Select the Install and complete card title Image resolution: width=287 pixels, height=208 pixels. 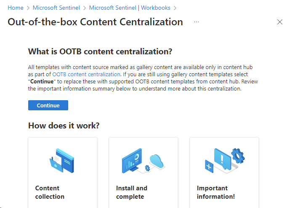click(x=132, y=192)
